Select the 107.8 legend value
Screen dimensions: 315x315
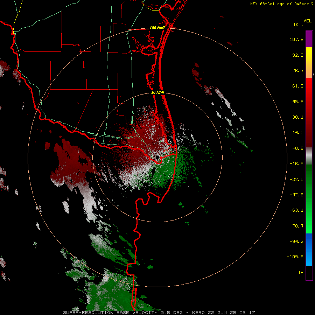[296, 39]
